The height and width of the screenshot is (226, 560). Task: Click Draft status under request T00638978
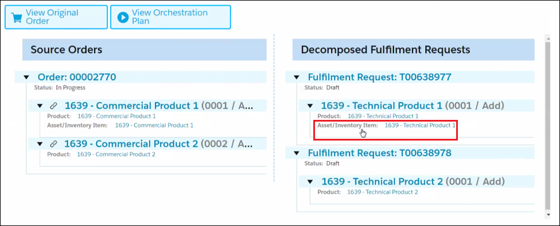click(333, 163)
